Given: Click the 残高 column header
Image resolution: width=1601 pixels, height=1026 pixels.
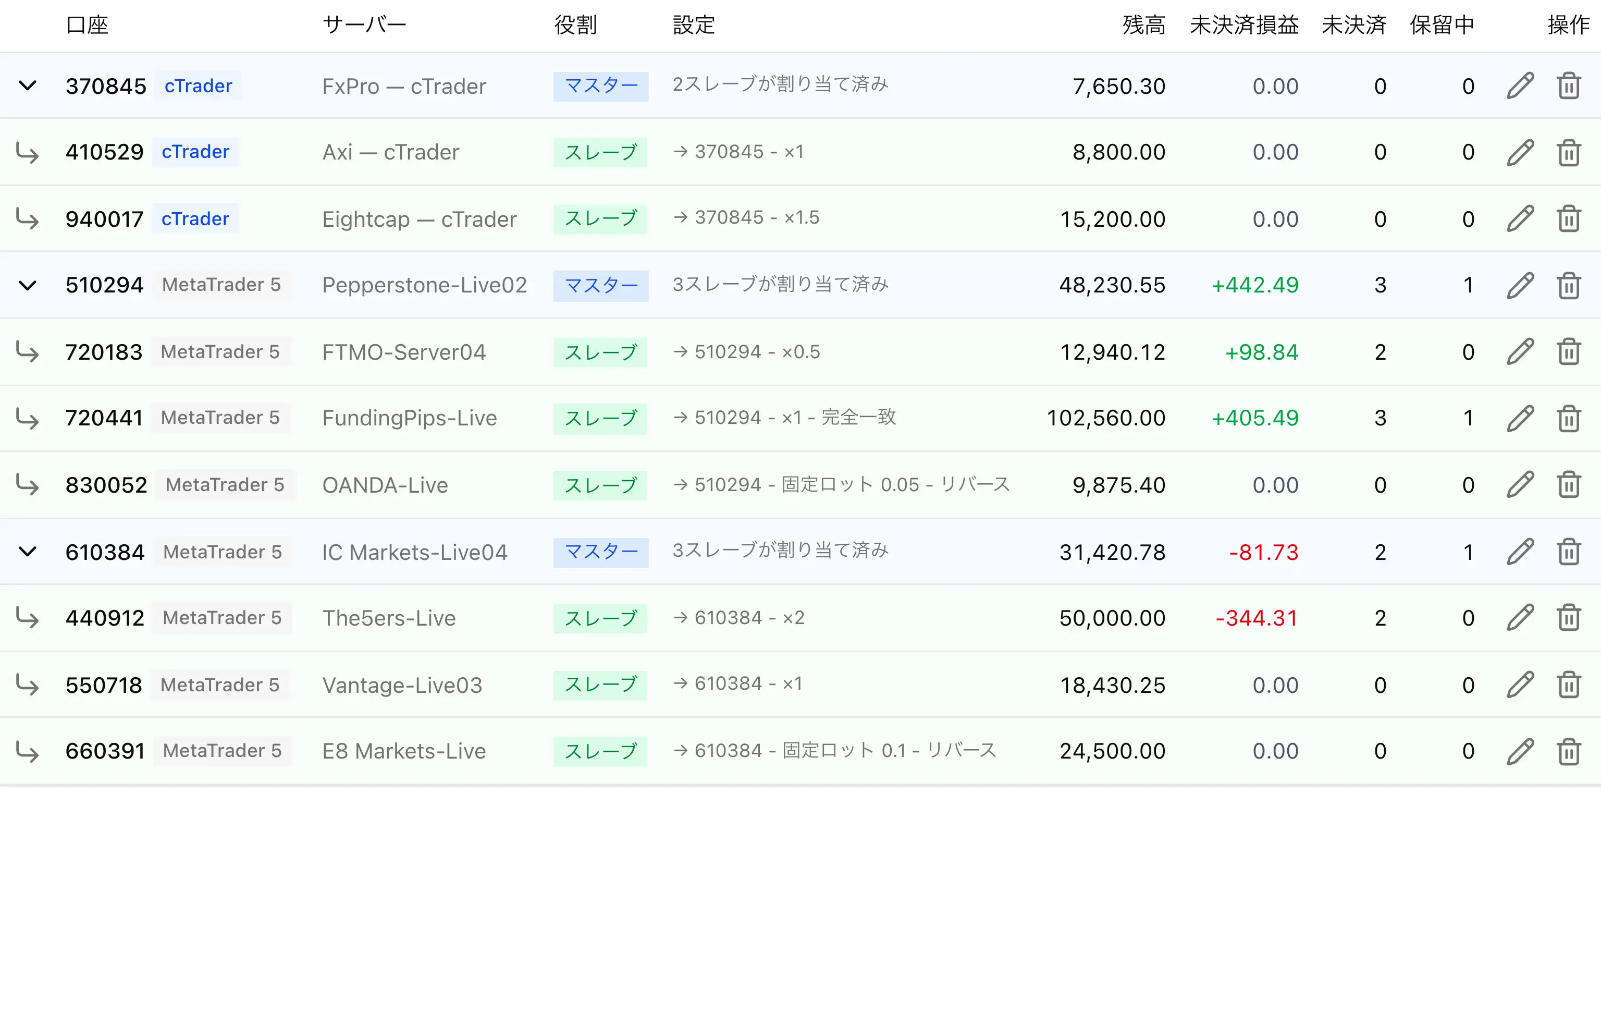Looking at the screenshot, I should pos(1144,26).
